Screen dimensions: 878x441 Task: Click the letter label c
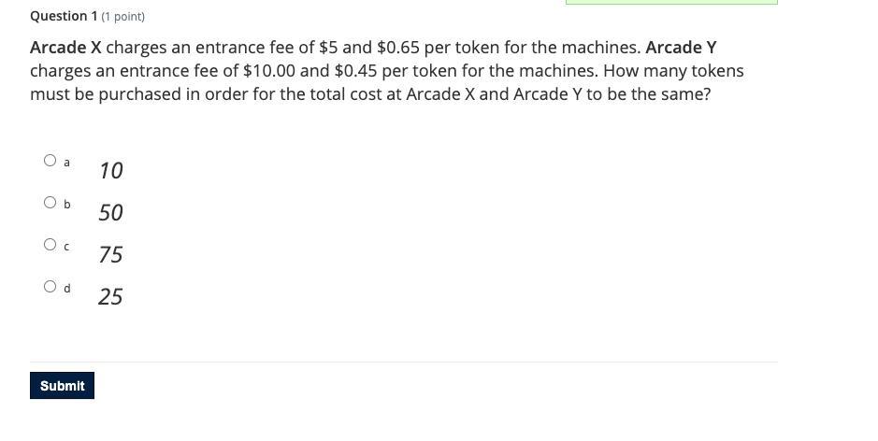tap(66, 247)
